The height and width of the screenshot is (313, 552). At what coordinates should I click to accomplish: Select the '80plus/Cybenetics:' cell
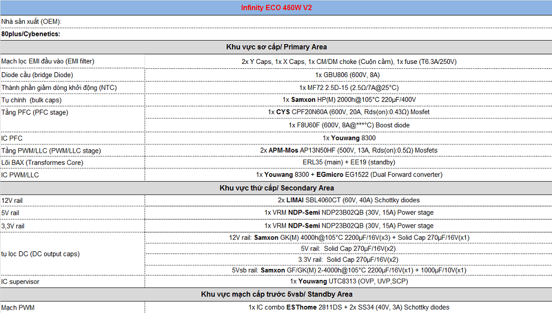(x=276, y=34)
